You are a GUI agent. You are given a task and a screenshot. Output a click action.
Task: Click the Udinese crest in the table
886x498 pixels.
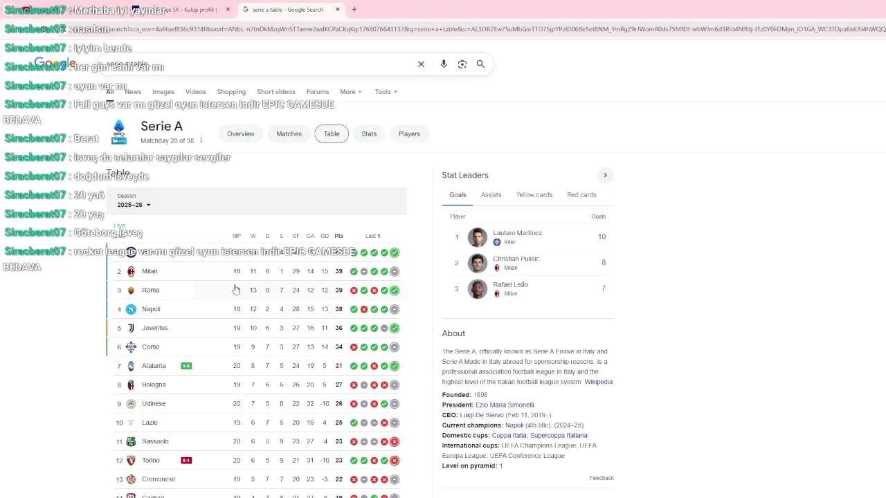point(131,404)
